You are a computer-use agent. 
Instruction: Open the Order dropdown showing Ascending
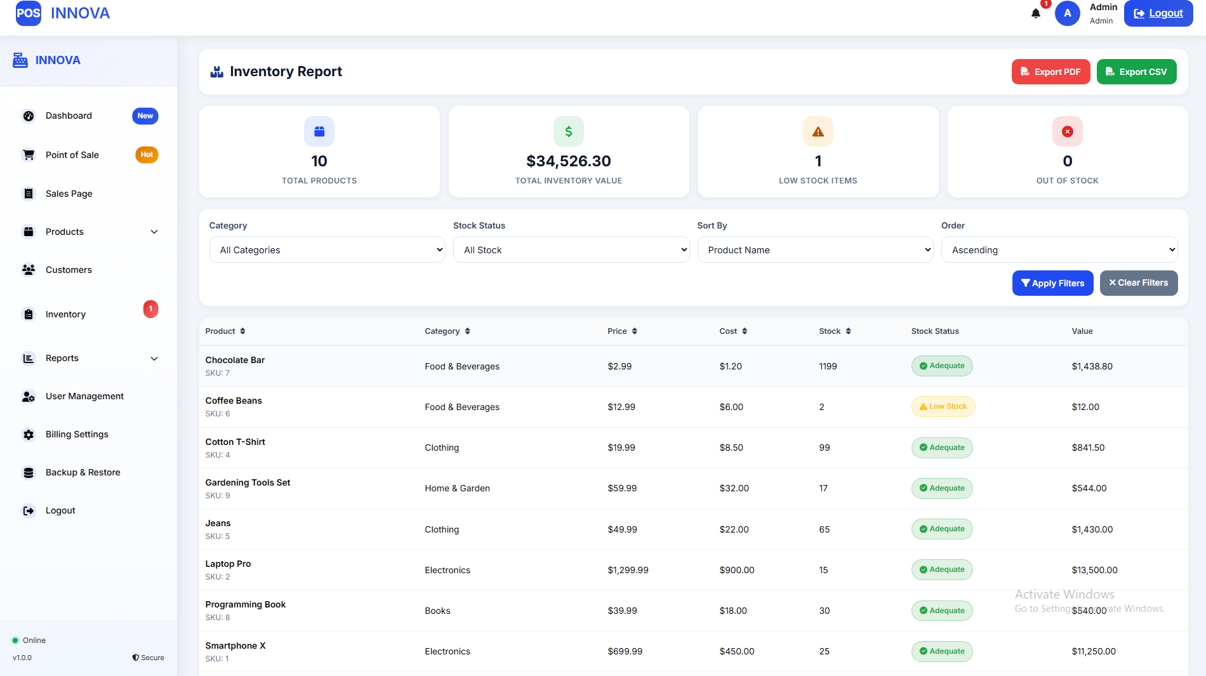coord(1059,250)
